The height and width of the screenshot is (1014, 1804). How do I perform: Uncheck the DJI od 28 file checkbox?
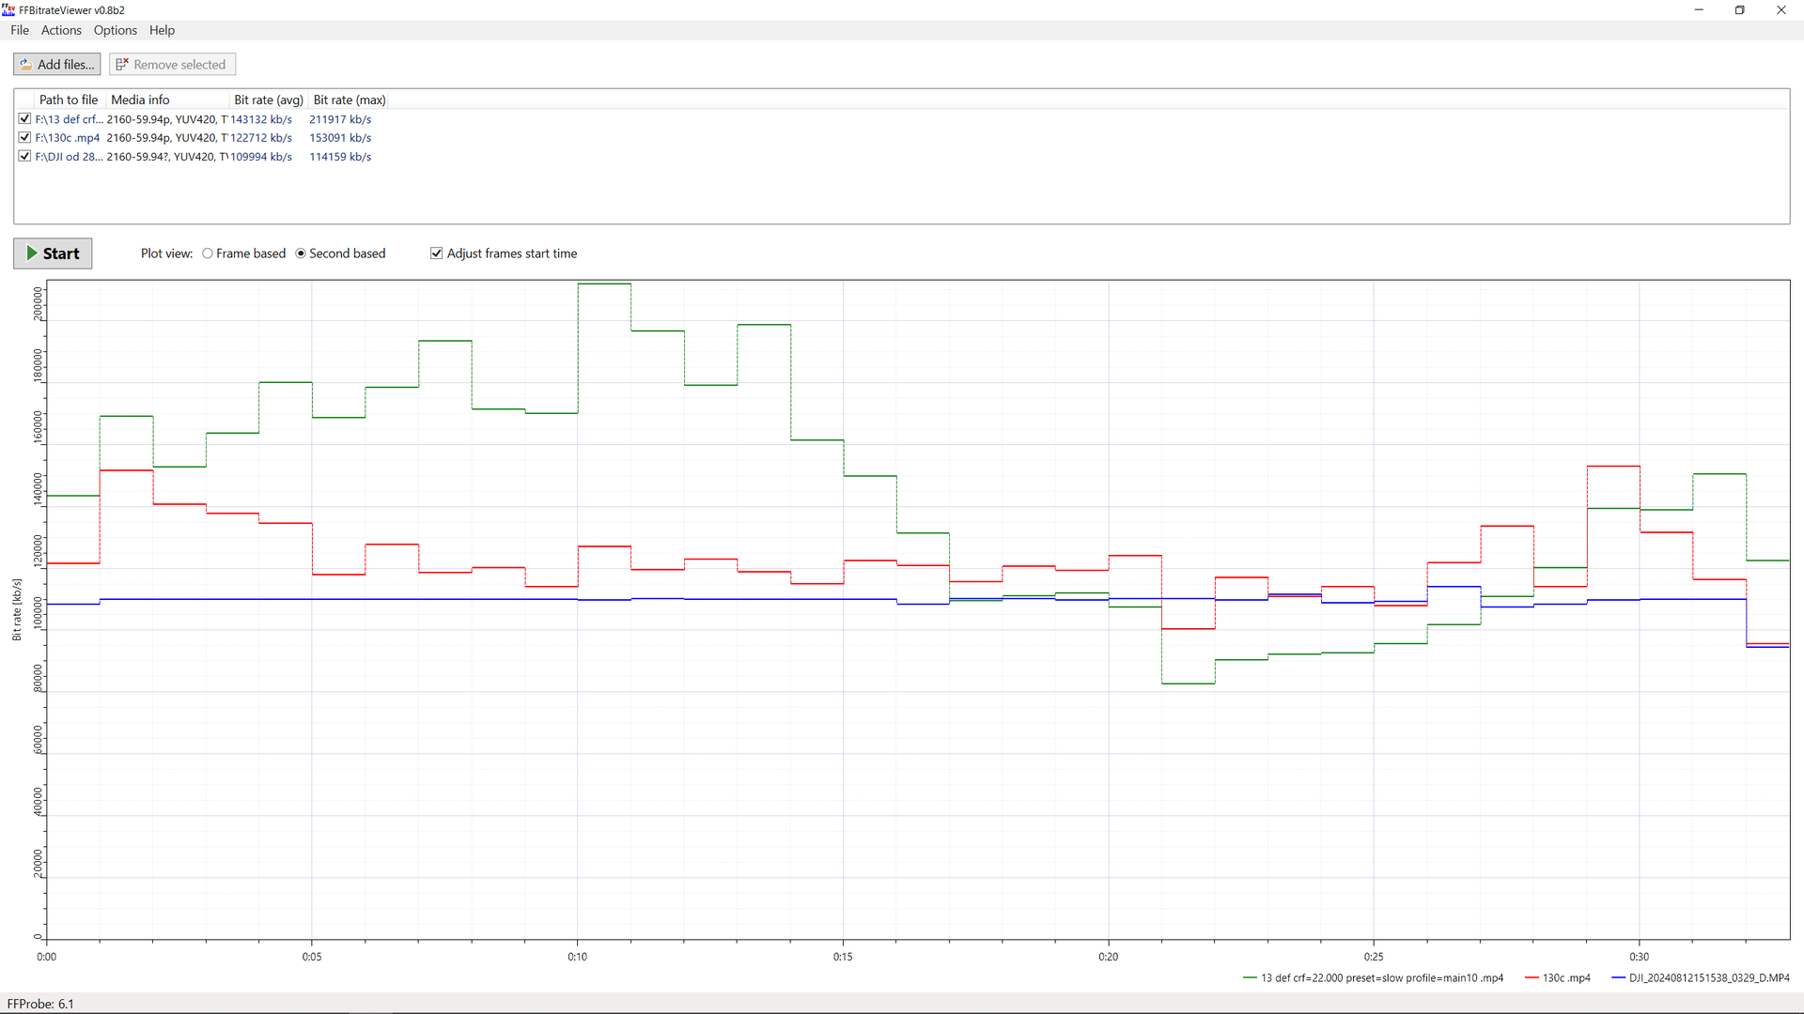point(24,157)
